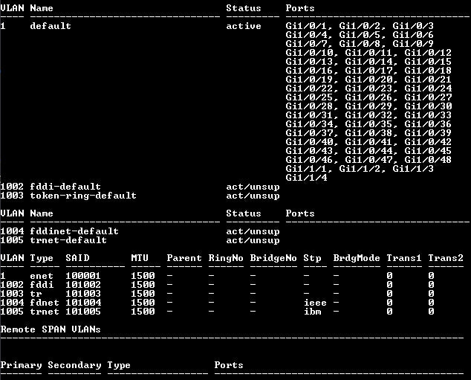Screen dimensions: 471x380
Task: Click the BrdgMode column header
Action: coord(357,258)
